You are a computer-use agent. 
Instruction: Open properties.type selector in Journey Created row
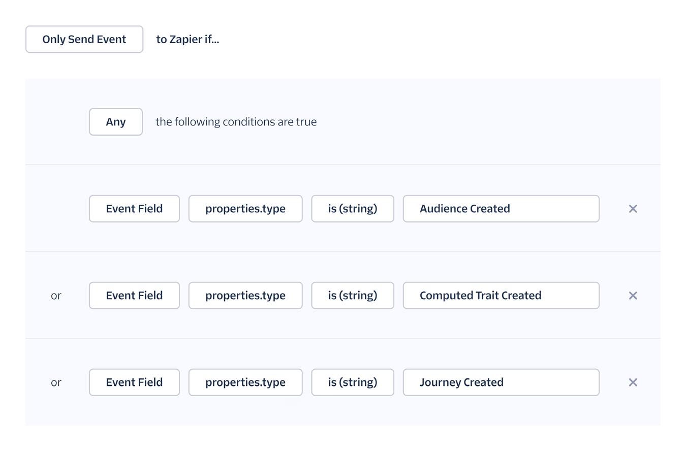(245, 382)
